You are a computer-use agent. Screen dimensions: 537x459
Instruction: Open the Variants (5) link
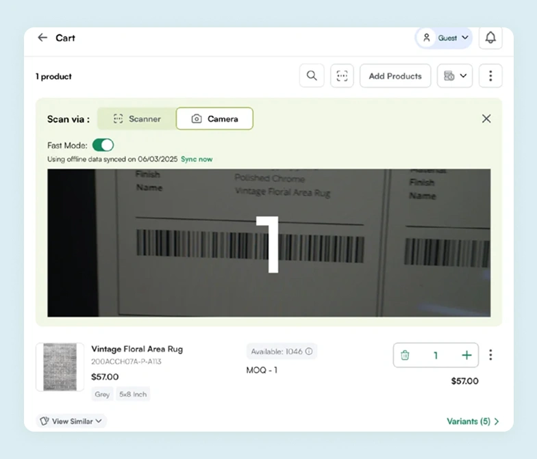point(473,421)
